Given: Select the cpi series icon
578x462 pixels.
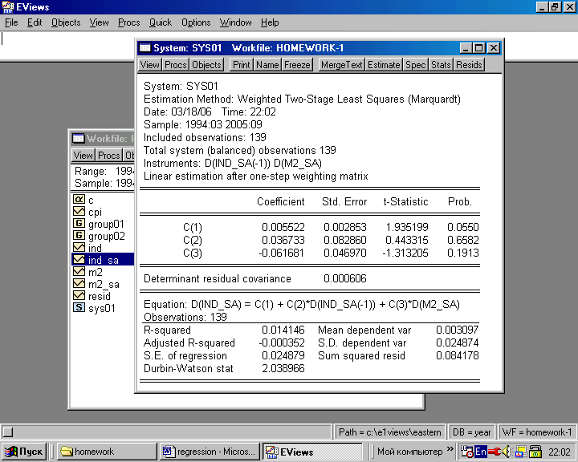Looking at the screenshot, I should pyautogui.click(x=79, y=212).
